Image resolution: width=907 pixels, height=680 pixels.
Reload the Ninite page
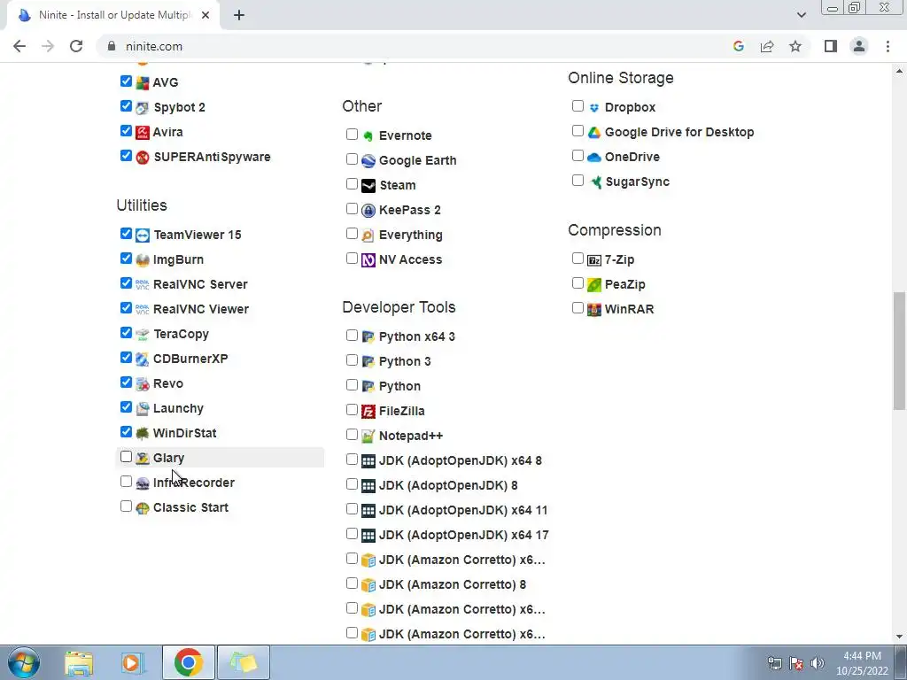pyautogui.click(x=76, y=46)
